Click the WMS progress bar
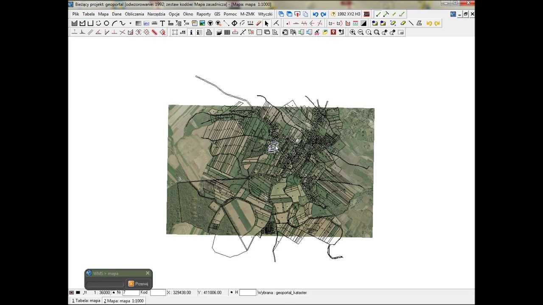Screen dimensions: 543x305 [x=105, y=284]
